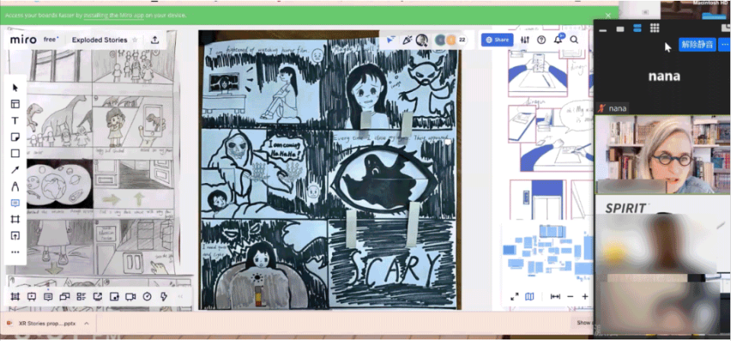Expand more tools via three dots

point(15,252)
